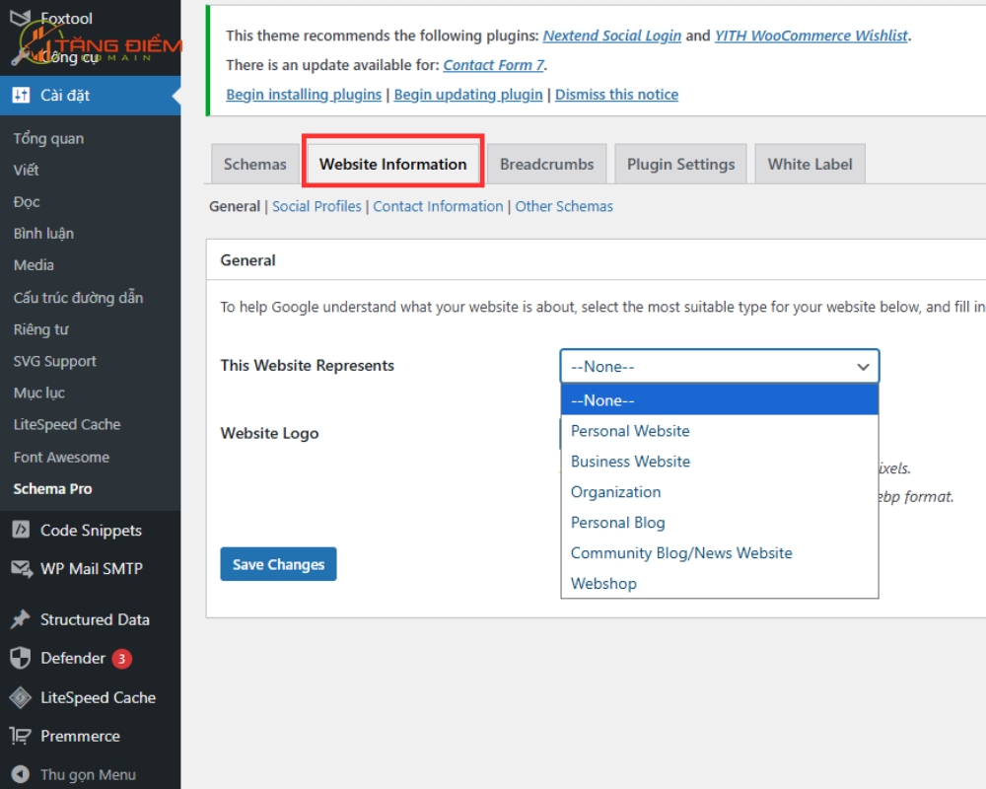The height and width of the screenshot is (789, 986).
Task: Click the LiteSpeed Cache diamond icon
Action: pyautogui.click(x=21, y=697)
